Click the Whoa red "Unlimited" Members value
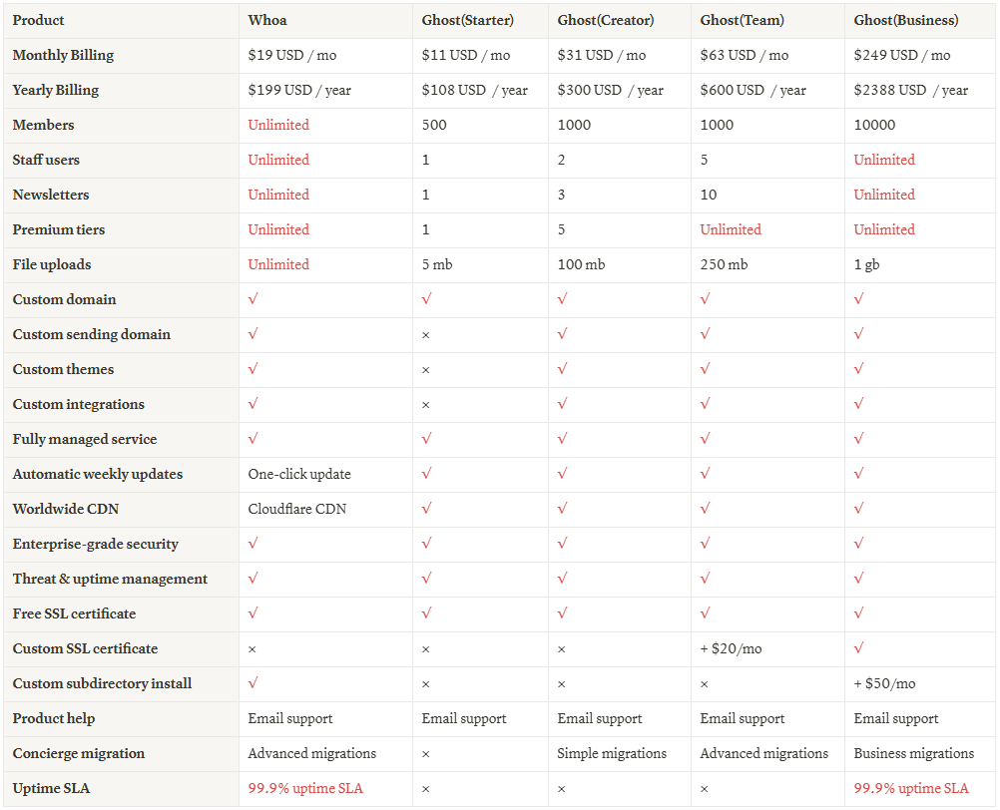The height and width of the screenshot is (810, 1000). pyautogui.click(x=278, y=125)
